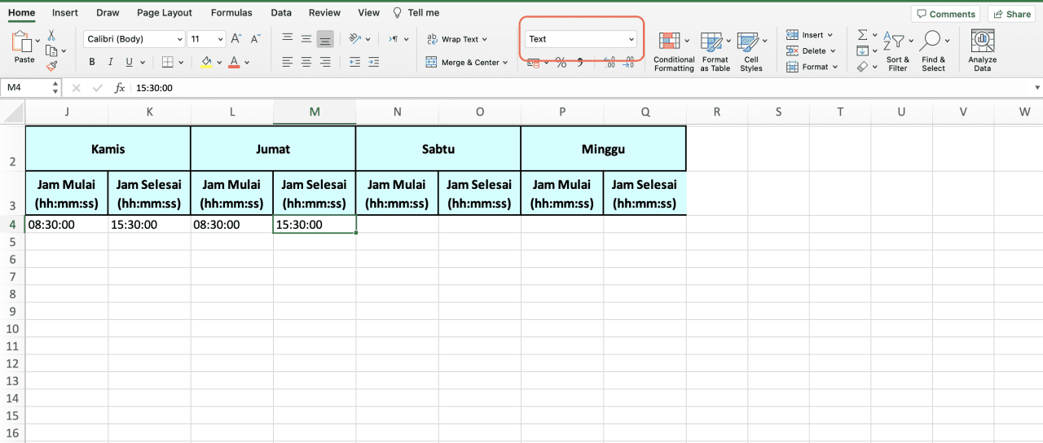Open the number format Text dropdown
This screenshot has width=1043, height=443.
pos(580,39)
